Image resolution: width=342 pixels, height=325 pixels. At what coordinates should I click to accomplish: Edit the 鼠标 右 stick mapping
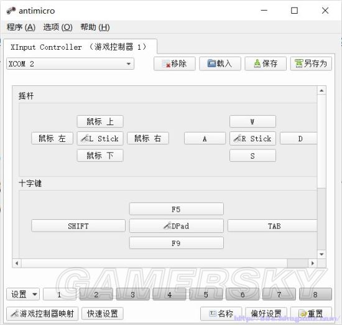pyautogui.click(x=148, y=138)
